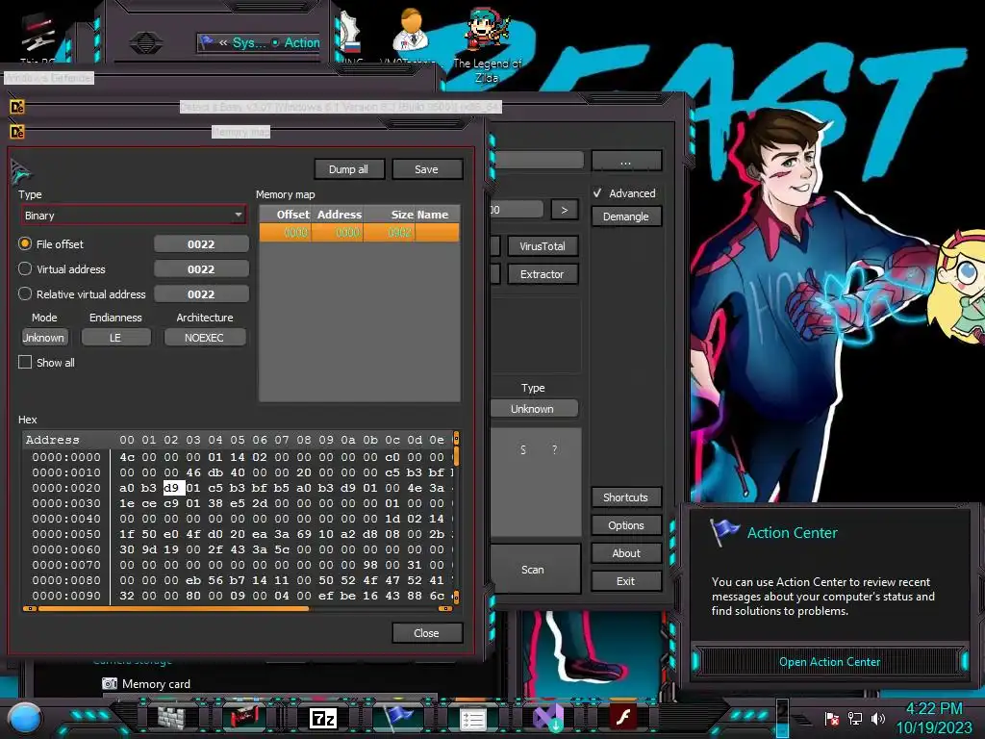Screen dimensions: 985x739
Task: Select the Relative virtual address radio button
Action: click(x=25, y=293)
